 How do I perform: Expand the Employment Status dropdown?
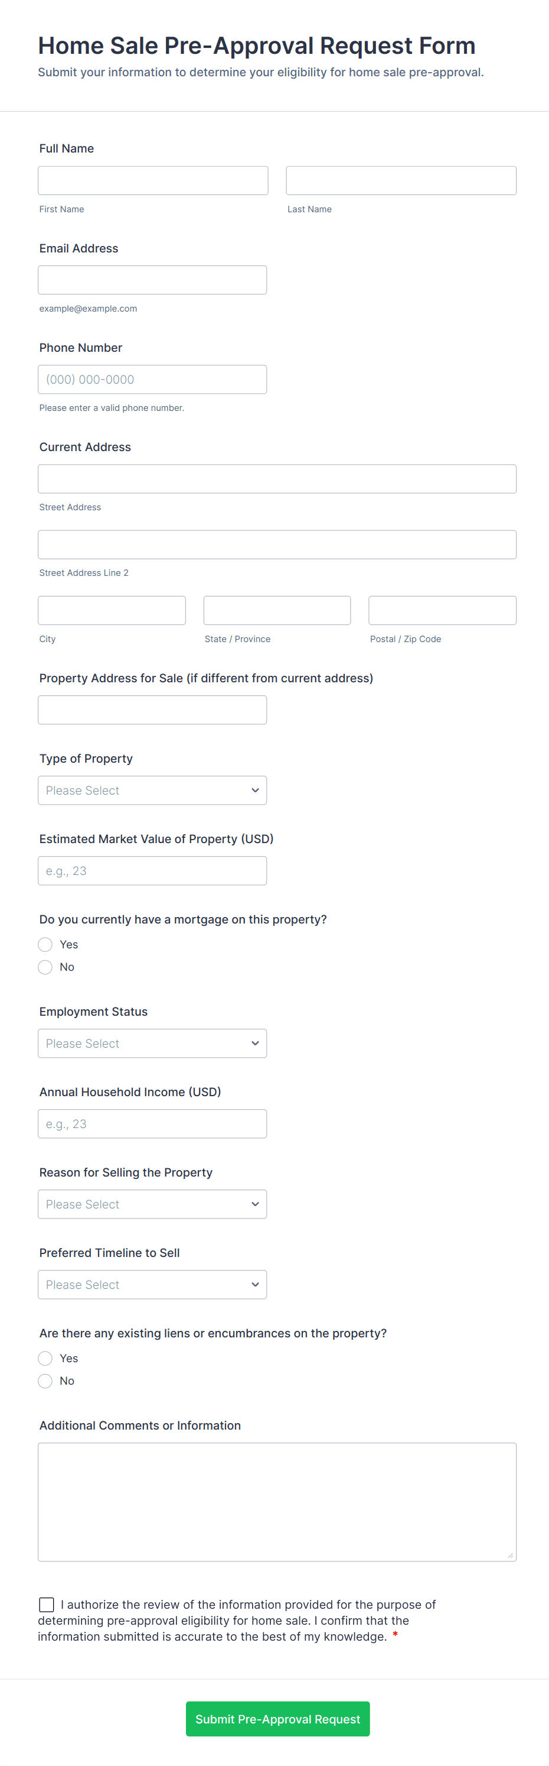152,1044
